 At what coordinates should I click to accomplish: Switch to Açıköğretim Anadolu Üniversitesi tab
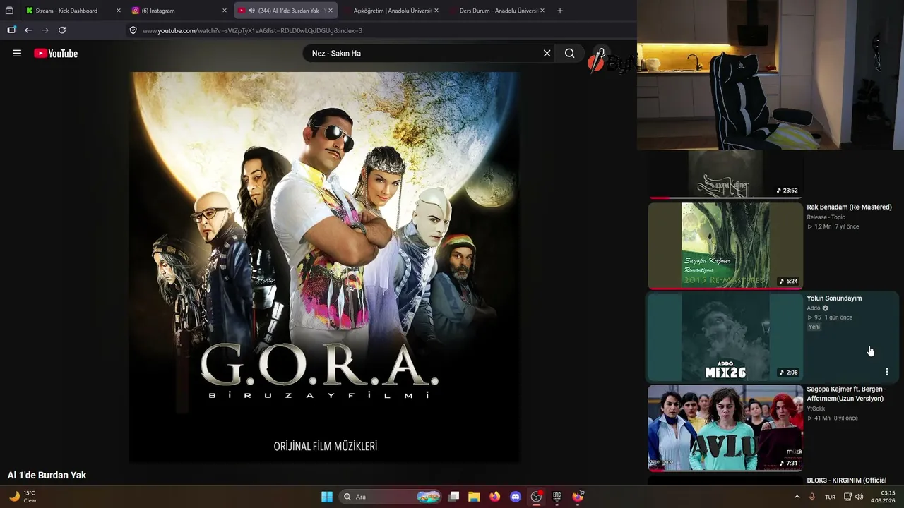[392, 11]
